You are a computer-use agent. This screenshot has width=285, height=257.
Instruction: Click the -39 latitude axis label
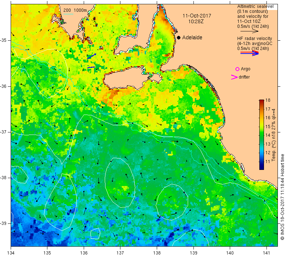(4, 223)
